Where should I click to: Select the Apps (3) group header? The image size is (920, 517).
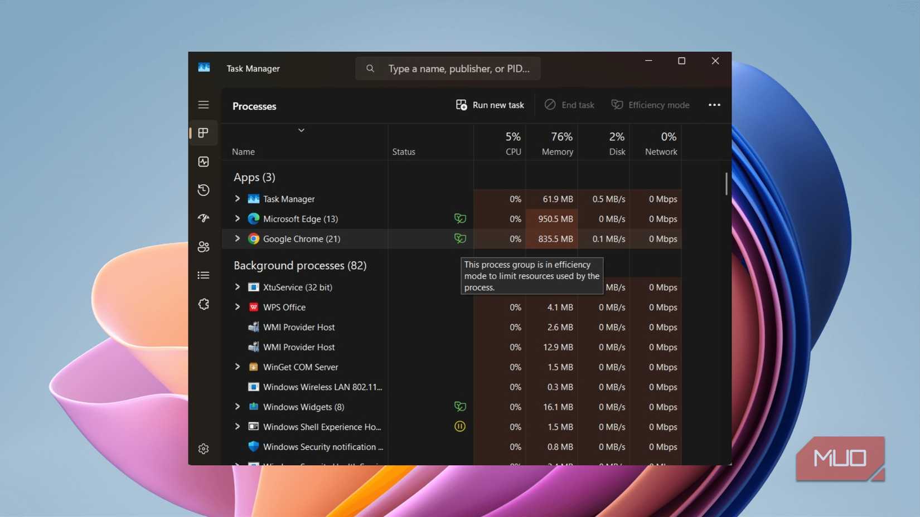click(254, 177)
